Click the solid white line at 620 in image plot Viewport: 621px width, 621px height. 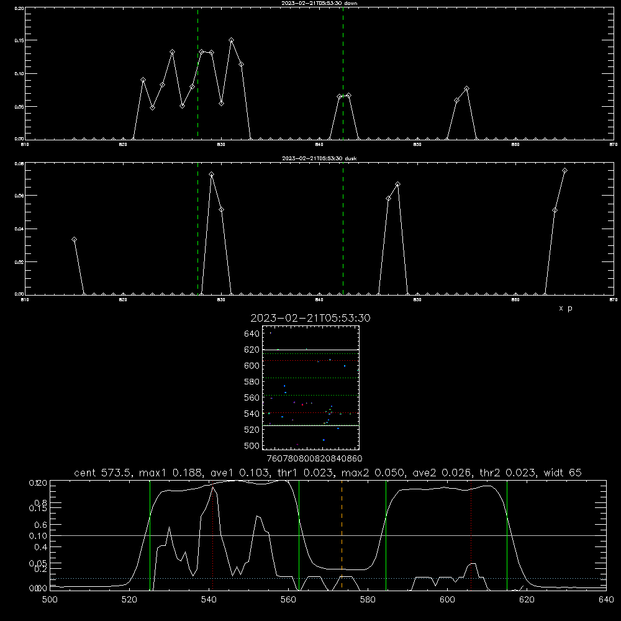point(310,350)
